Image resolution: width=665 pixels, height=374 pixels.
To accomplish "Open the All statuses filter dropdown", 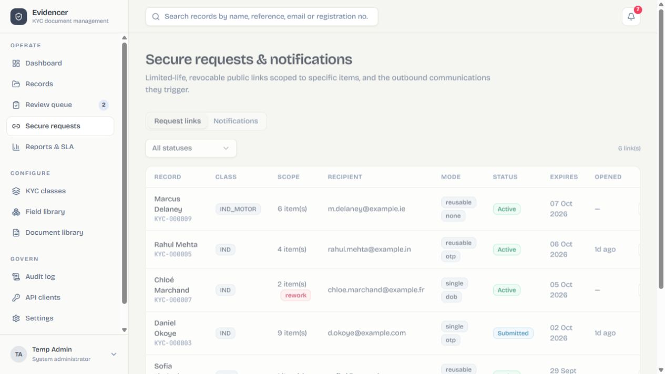I will coord(191,148).
